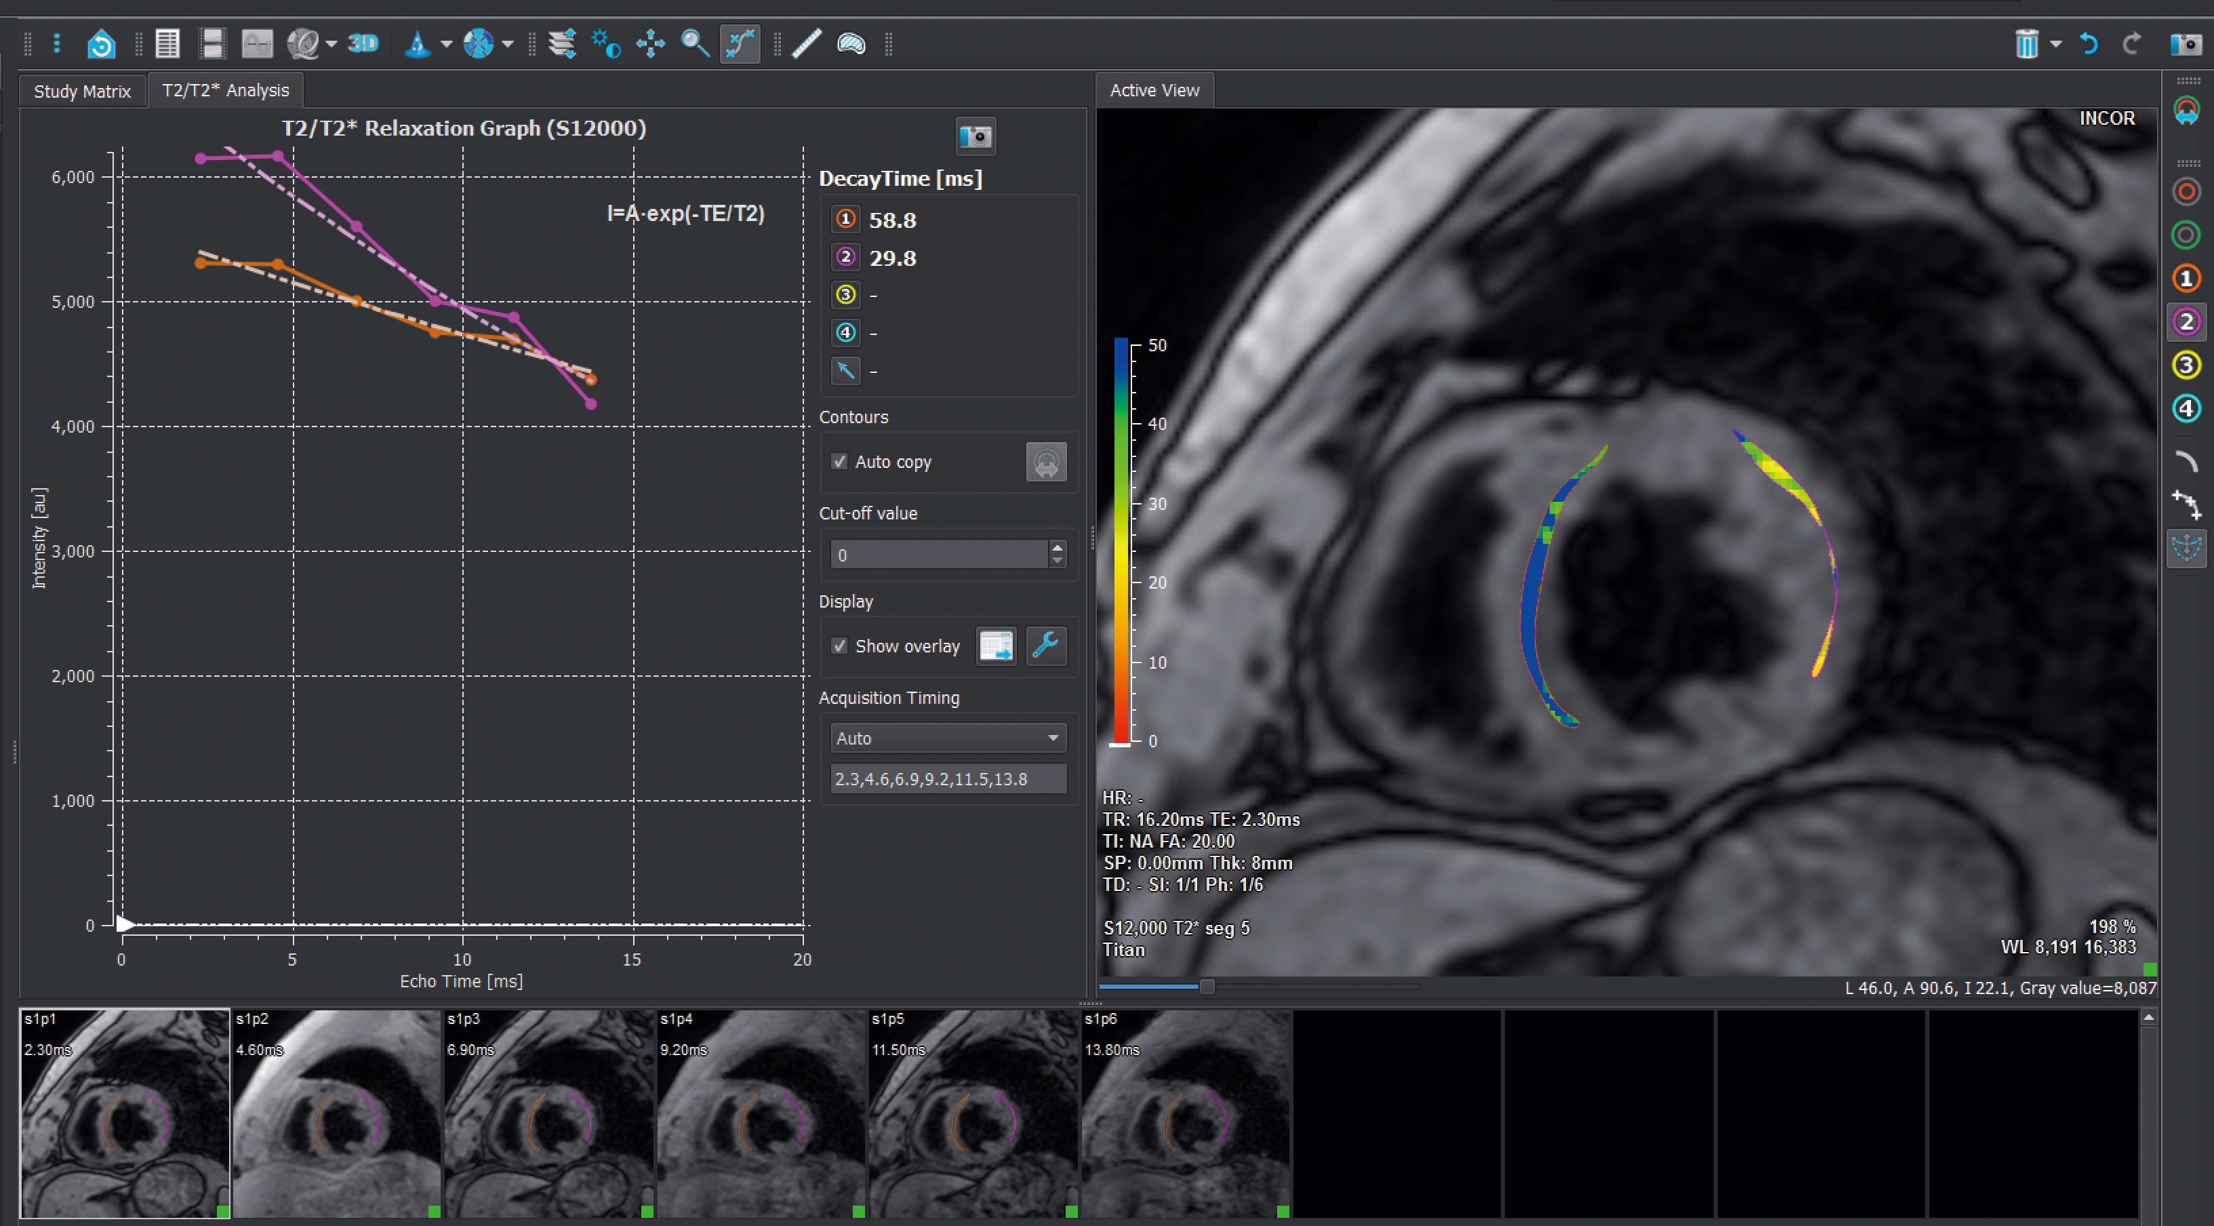Click the top-right camera snapshot icon
The height and width of the screenshot is (1226, 2214).
coord(2186,43)
